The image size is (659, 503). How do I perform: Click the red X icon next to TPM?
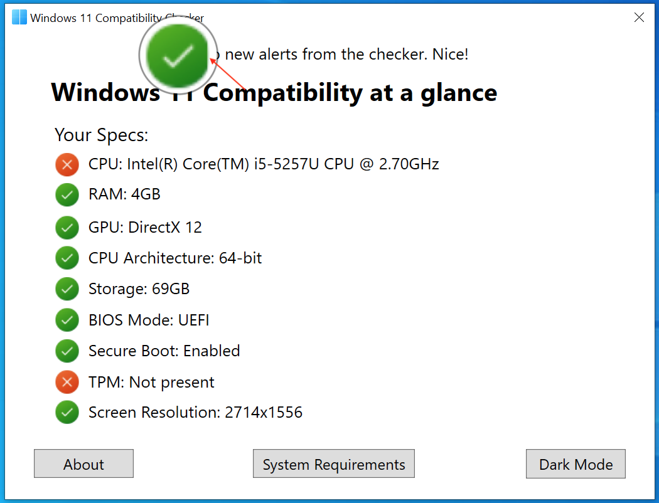[x=67, y=382]
